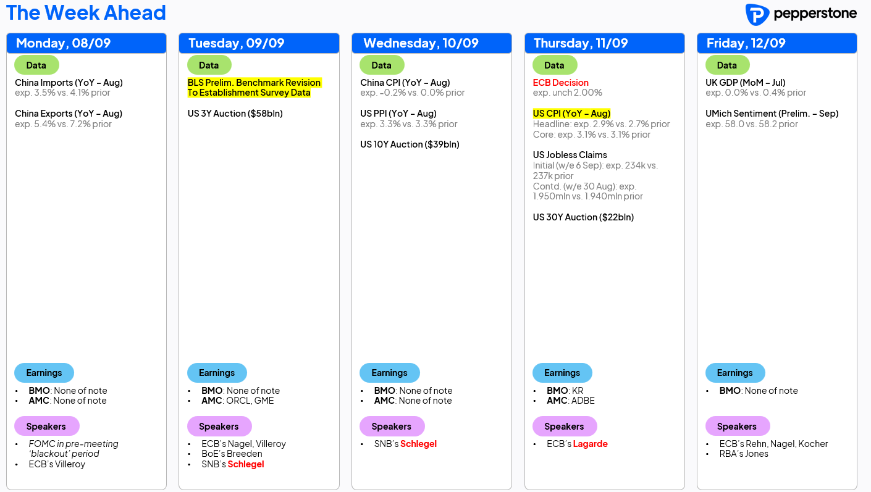This screenshot has width=871, height=492.
Task: Select the Thursday, 11/09 header
Action: 605,43
